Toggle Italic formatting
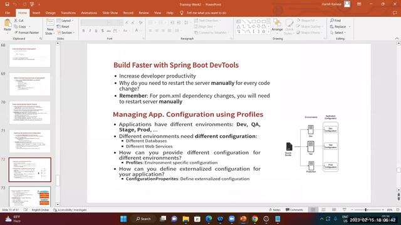 coord(90,31)
